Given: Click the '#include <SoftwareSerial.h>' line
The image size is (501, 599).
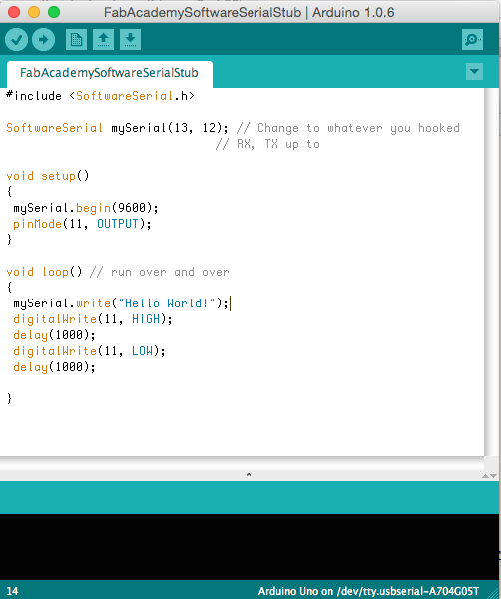Looking at the screenshot, I should click(x=100, y=96).
